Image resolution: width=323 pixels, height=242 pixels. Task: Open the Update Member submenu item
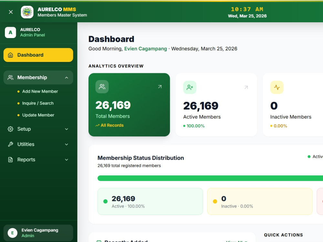coord(38,115)
